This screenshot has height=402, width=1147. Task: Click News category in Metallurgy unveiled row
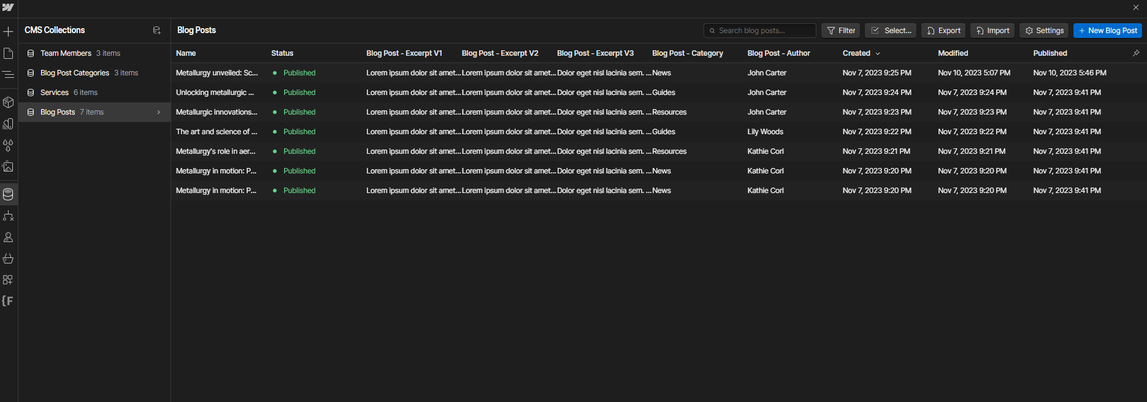tap(662, 73)
